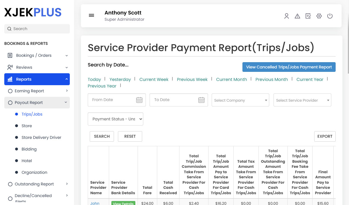Click the EXPORT button above the table
Image resolution: width=349 pixels, height=205 pixels.
coord(325,136)
